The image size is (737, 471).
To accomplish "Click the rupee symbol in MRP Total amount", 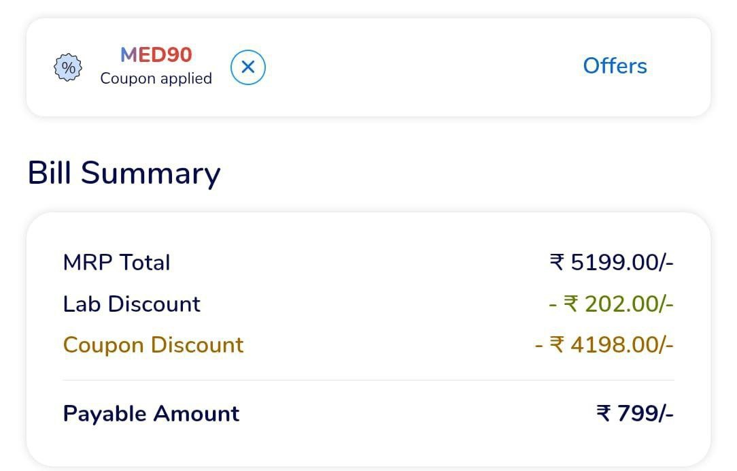I will click(x=558, y=263).
